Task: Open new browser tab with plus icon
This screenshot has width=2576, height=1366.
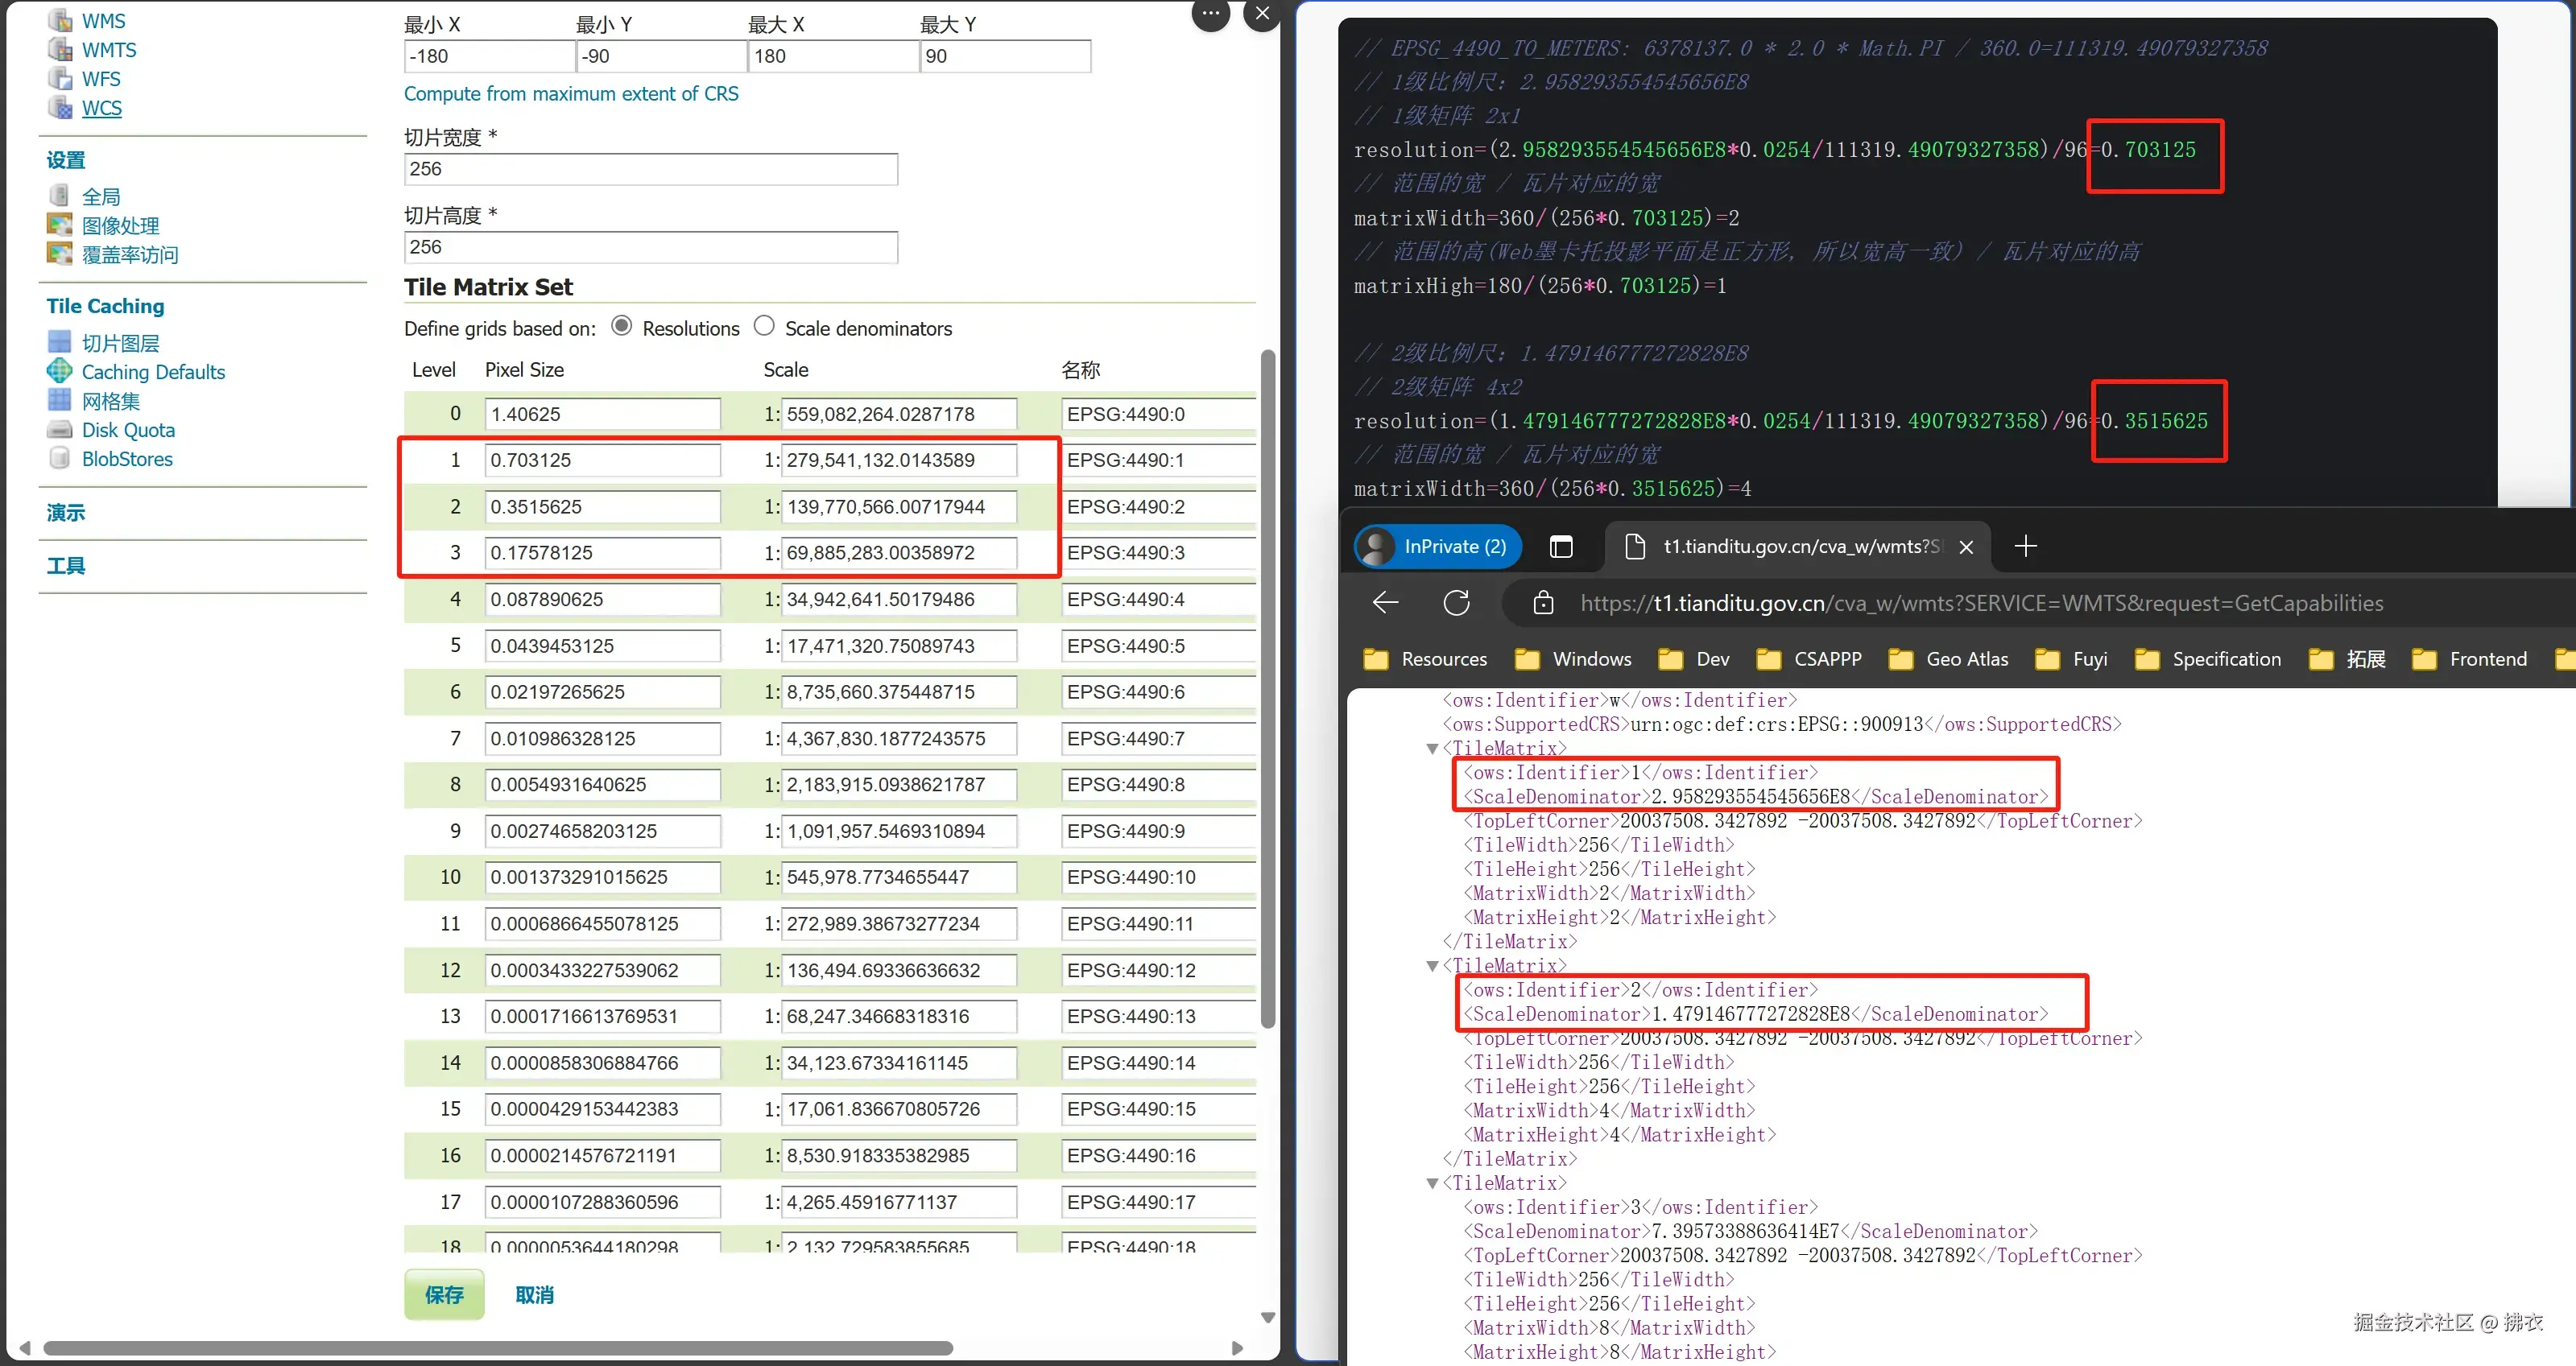Action: point(2025,546)
